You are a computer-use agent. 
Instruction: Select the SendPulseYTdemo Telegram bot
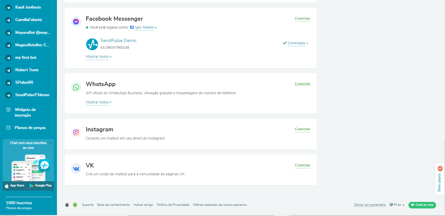(32, 95)
